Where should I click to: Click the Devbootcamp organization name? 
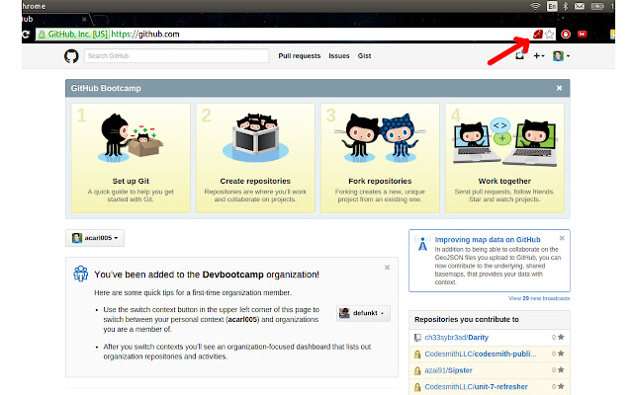[x=233, y=275]
